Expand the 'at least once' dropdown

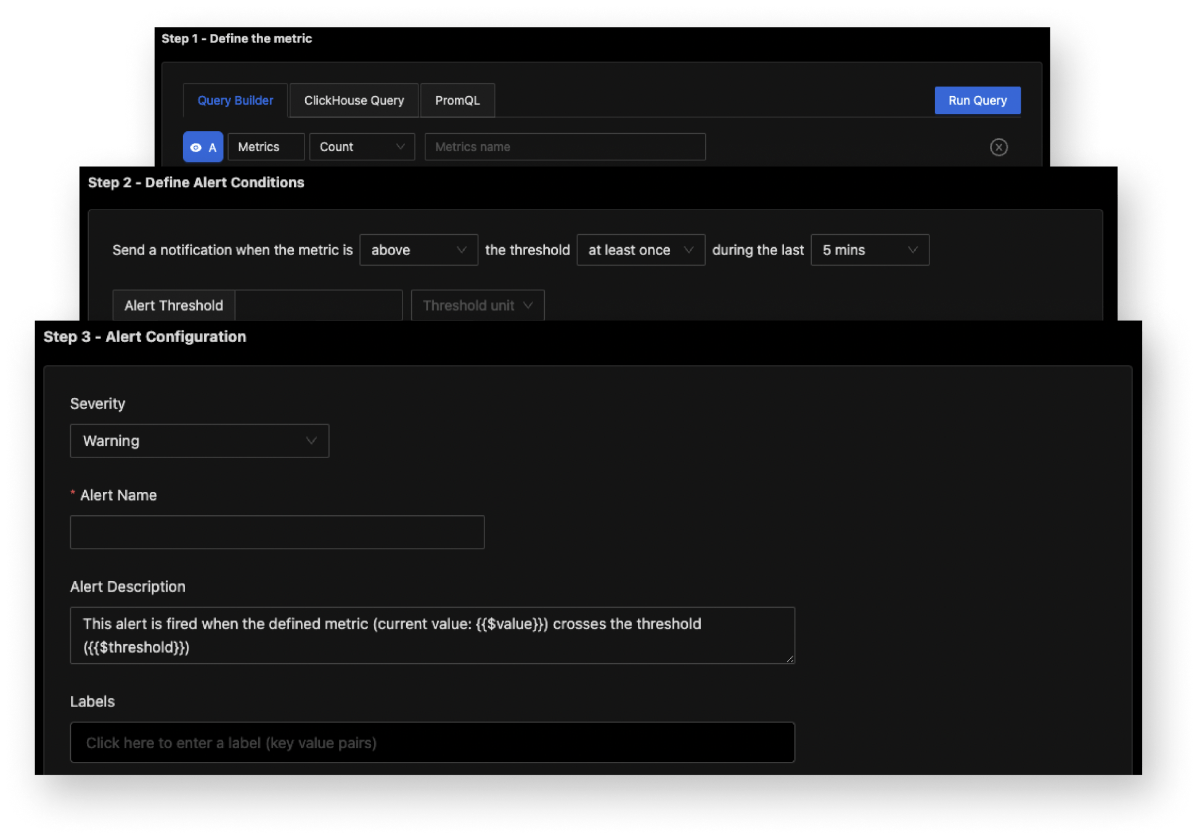tap(640, 250)
